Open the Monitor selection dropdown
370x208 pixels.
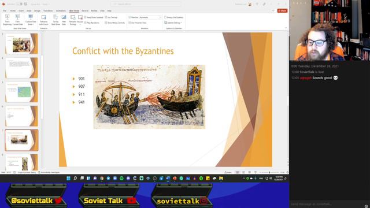pos(150,17)
